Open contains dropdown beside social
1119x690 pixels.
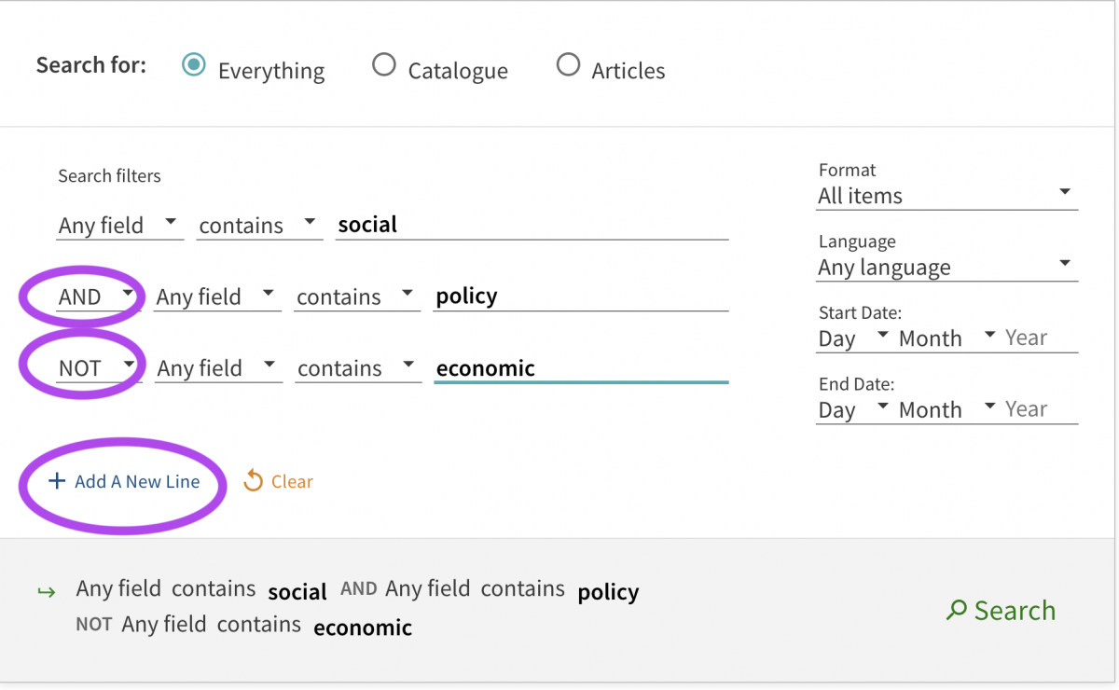259,226
